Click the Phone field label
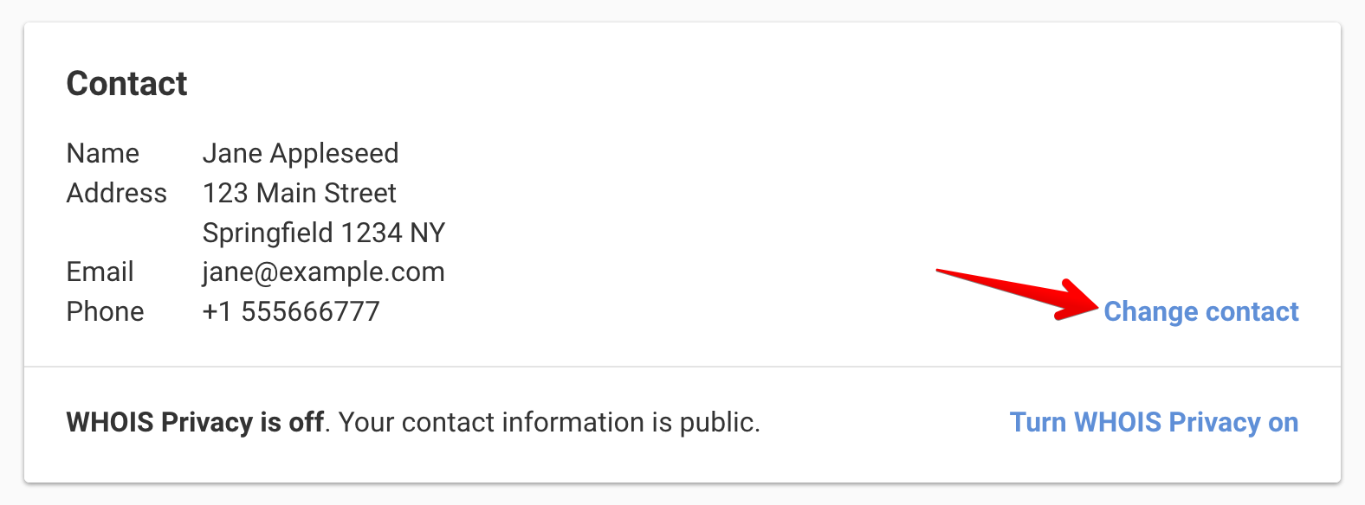 pos(105,311)
